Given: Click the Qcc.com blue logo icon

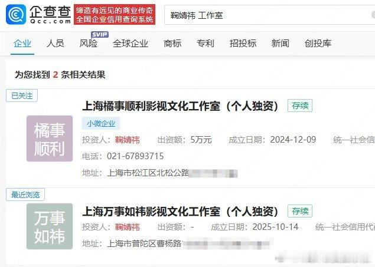Looking at the screenshot, I should 16,14.
